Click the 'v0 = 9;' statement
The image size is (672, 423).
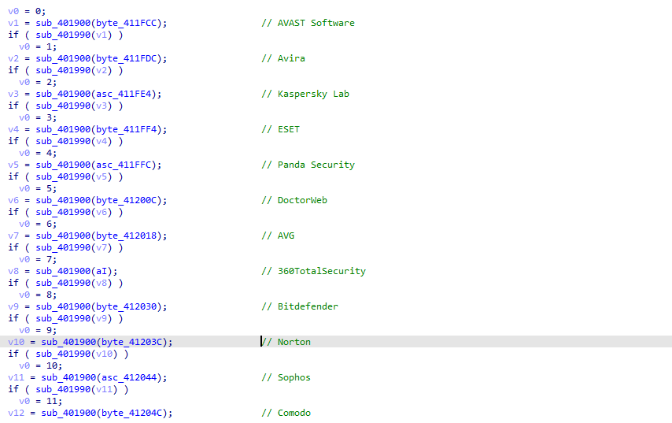[x=38, y=330]
